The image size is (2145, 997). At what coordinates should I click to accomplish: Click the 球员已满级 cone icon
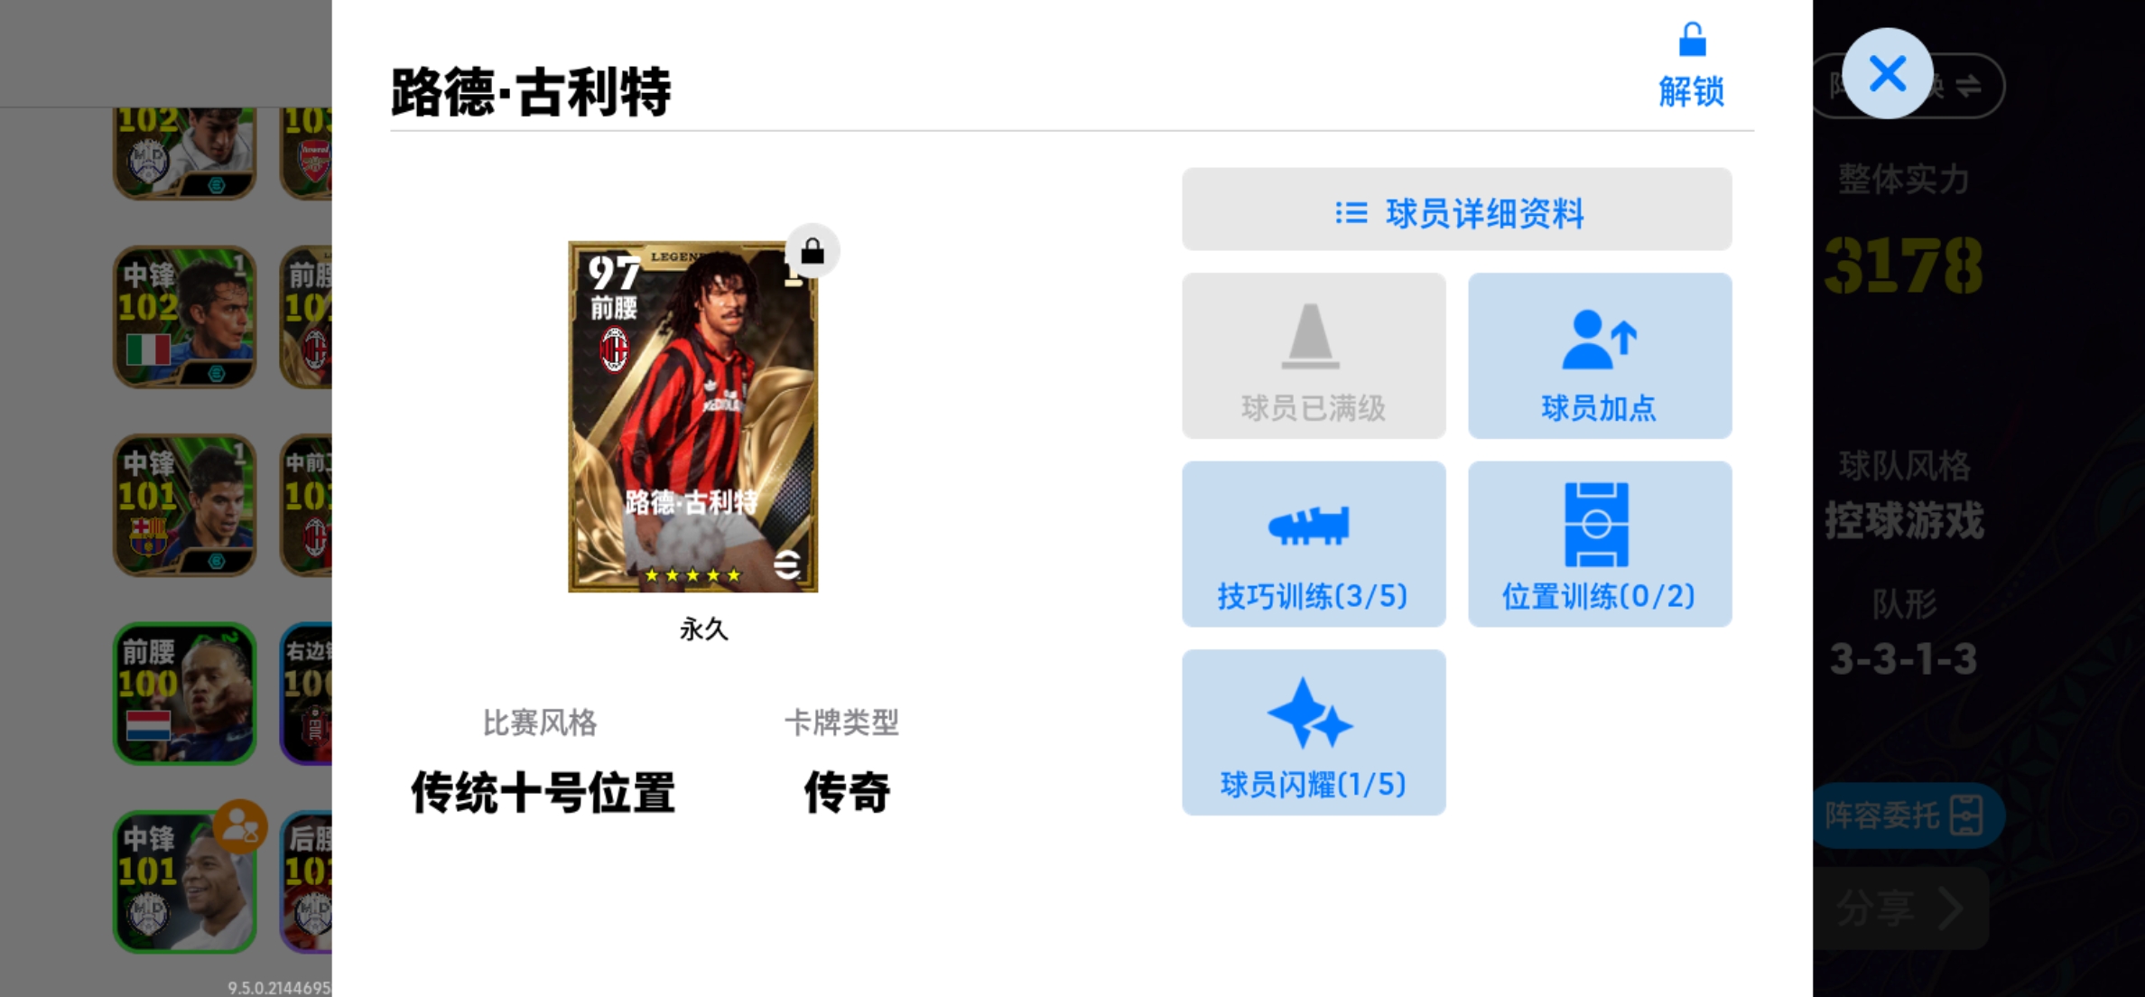pos(1310,337)
